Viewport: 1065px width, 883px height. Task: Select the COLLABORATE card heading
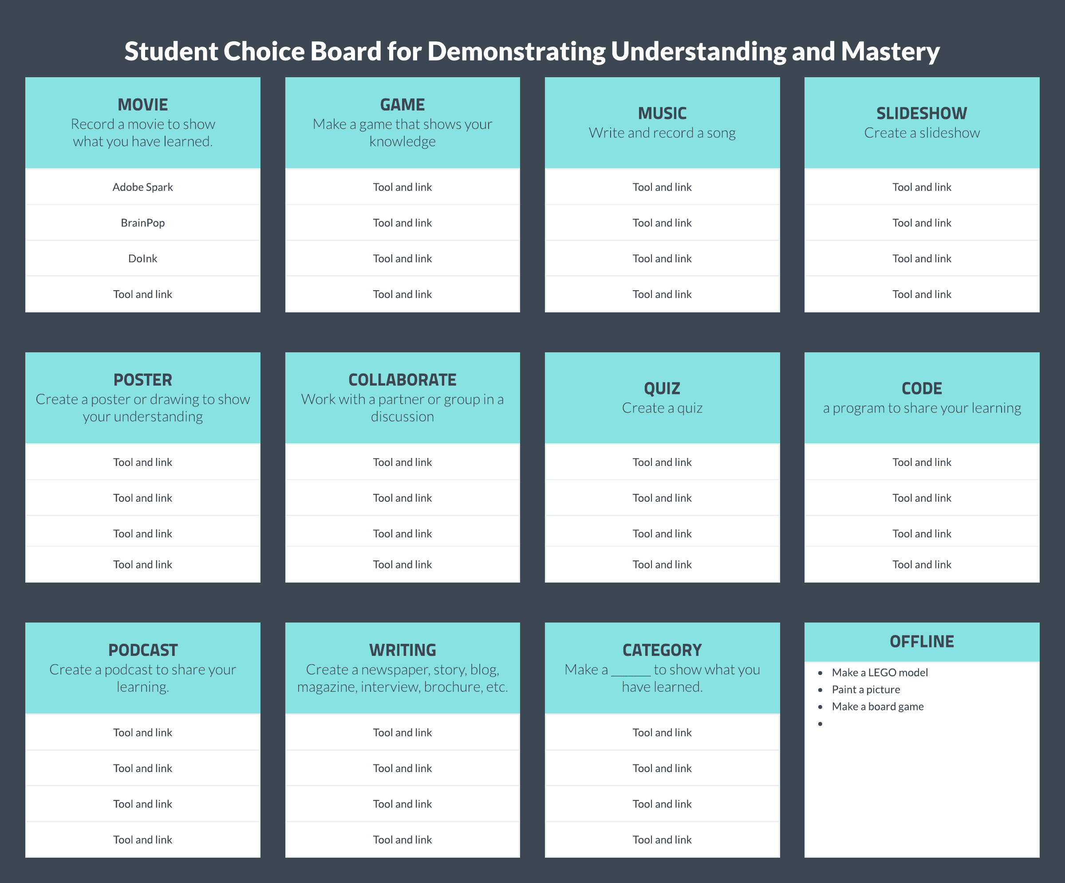point(402,380)
